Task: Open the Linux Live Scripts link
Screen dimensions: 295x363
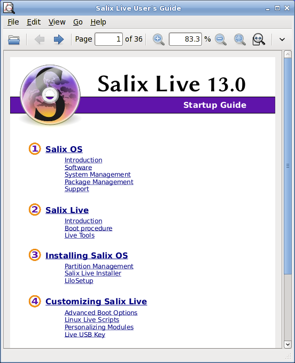Action: click(x=92, y=320)
